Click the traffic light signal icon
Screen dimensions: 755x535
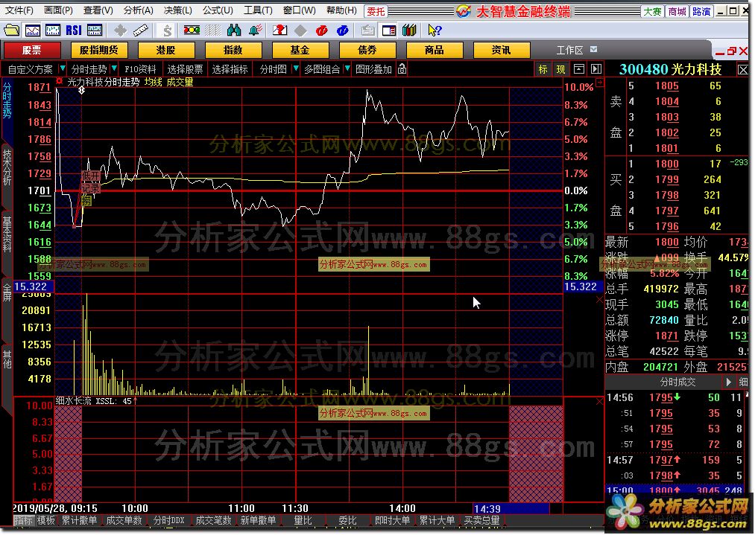click(x=192, y=31)
